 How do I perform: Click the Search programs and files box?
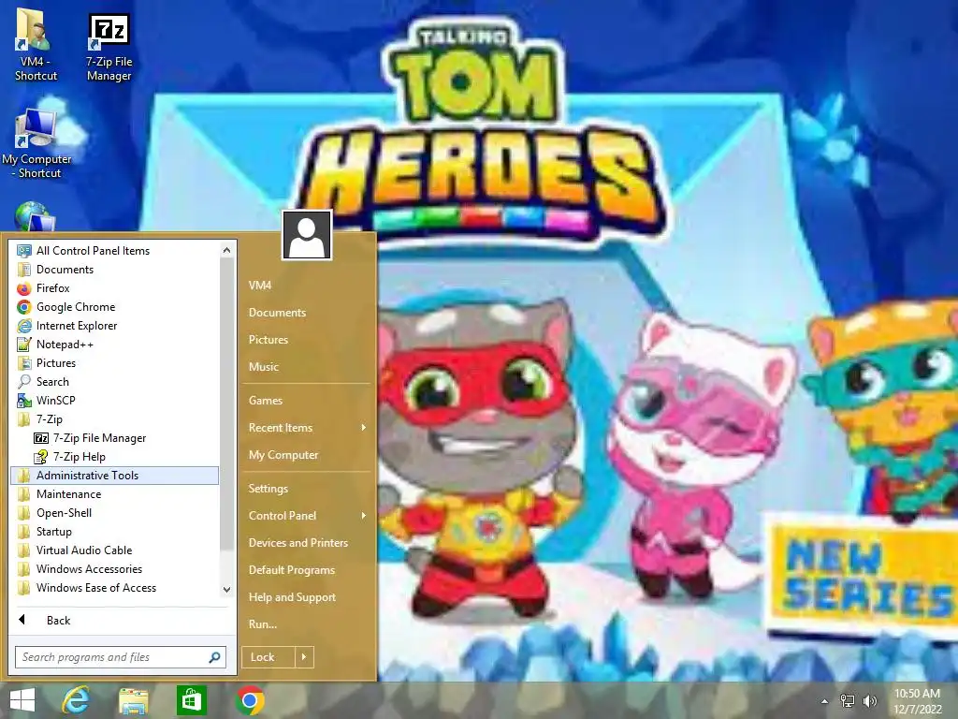(x=121, y=657)
